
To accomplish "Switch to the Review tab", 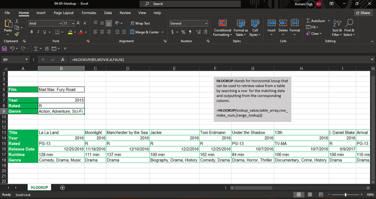I will pyautogui.click(x=125, y=13).
